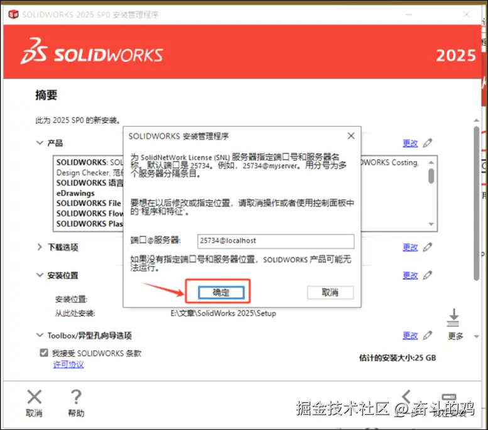The image size is (488, 430).
Task: Collapse the Toolbox/异型孔向导选项 section
Action: pos(40,335)
